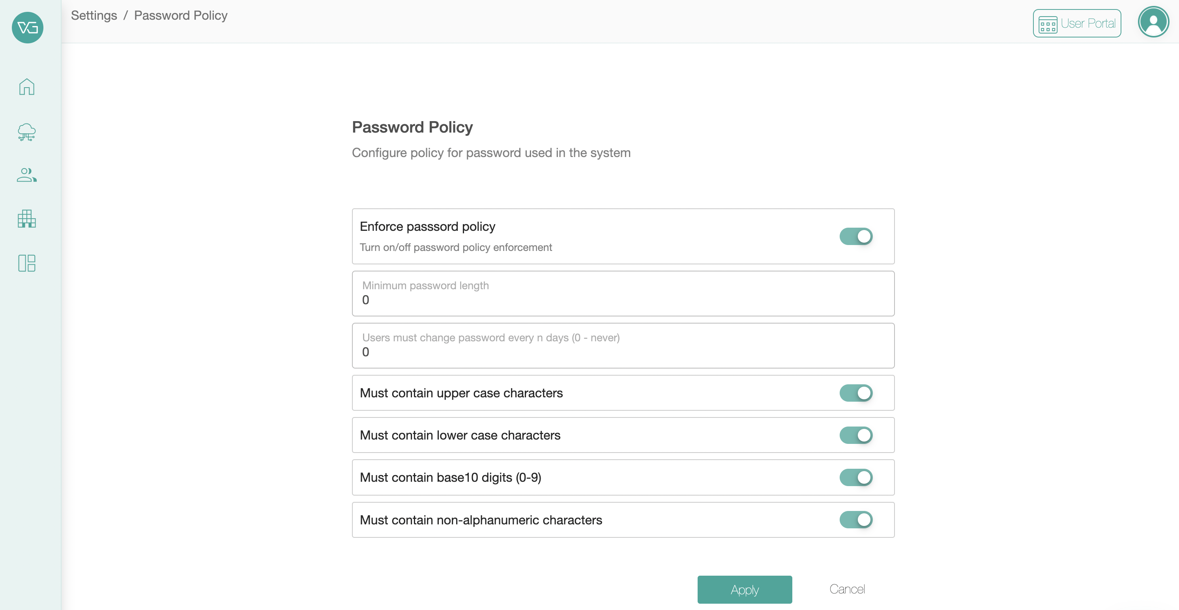Click Password Policy breadcrumb item
This screenshot has width=1179, height=610.
[180, 15]
